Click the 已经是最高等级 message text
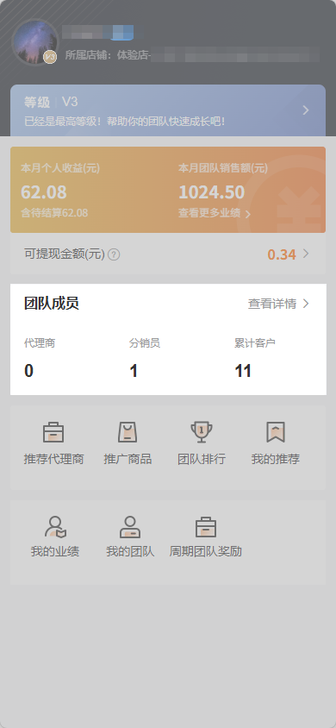The image size is (336, 728). (x=125, y=122)
